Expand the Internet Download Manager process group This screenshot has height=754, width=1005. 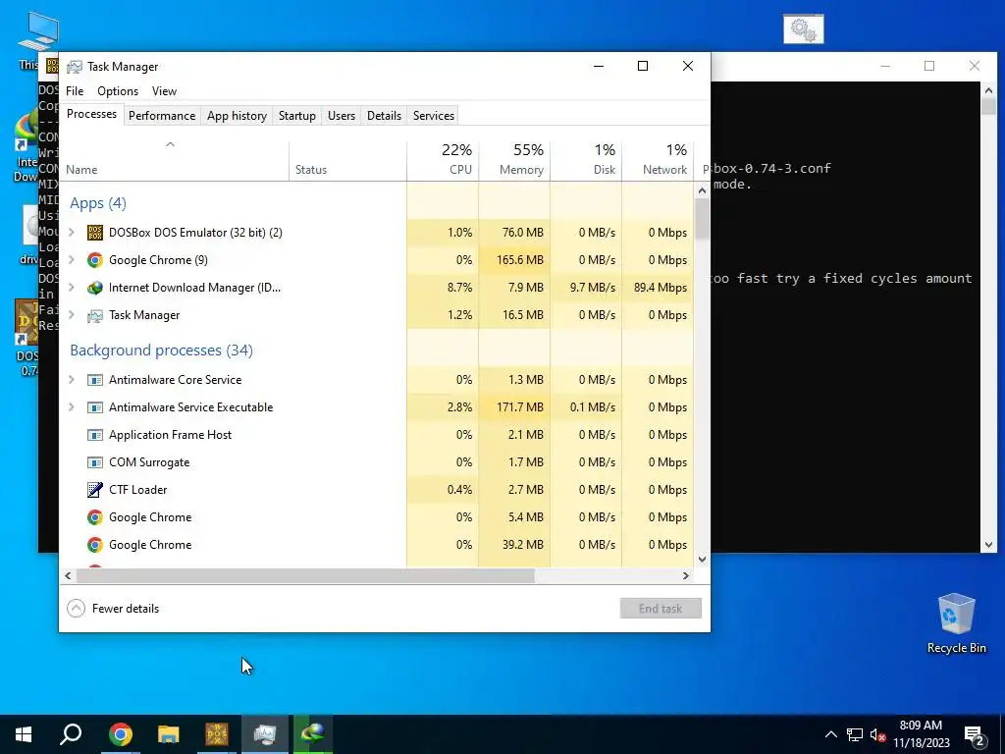point(71,288)
